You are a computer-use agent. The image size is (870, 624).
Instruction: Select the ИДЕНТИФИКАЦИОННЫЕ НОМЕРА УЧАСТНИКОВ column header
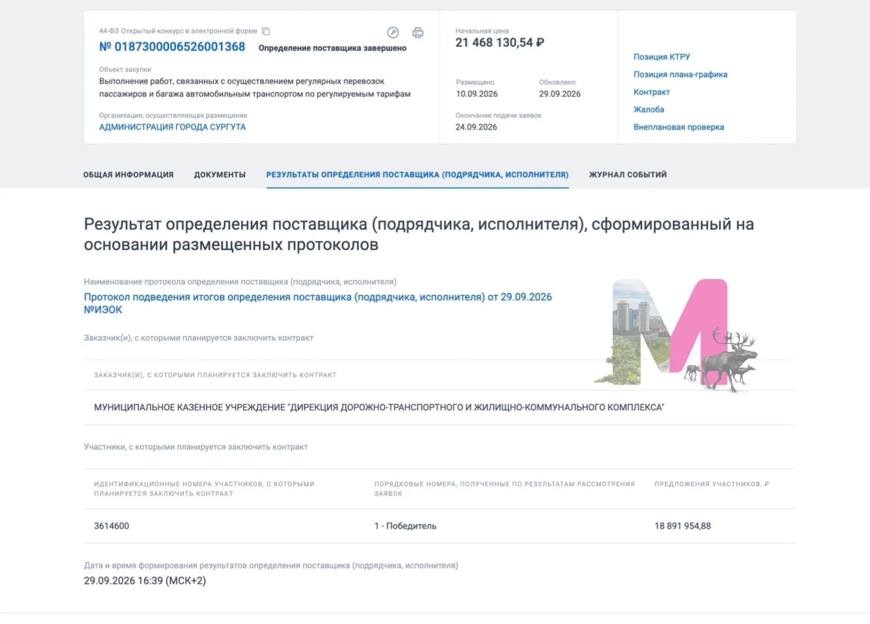204,488
